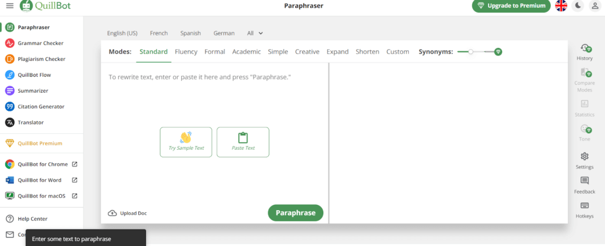Image resolution: width=605 pixels, height=246 pixels.
Task: Expand the All languages dropdown
Action: [x=255, y=33]
